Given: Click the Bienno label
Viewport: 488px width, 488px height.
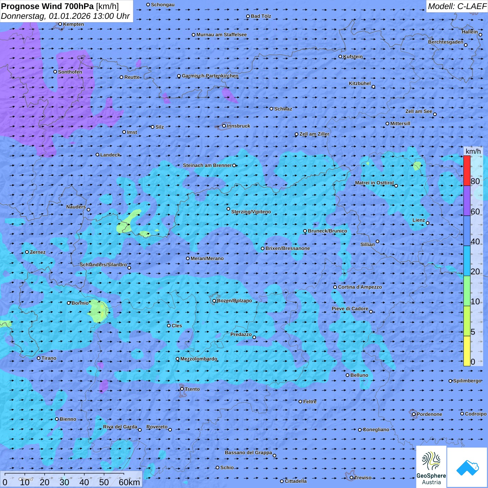Looking at the screenshot, I should 68,419.
